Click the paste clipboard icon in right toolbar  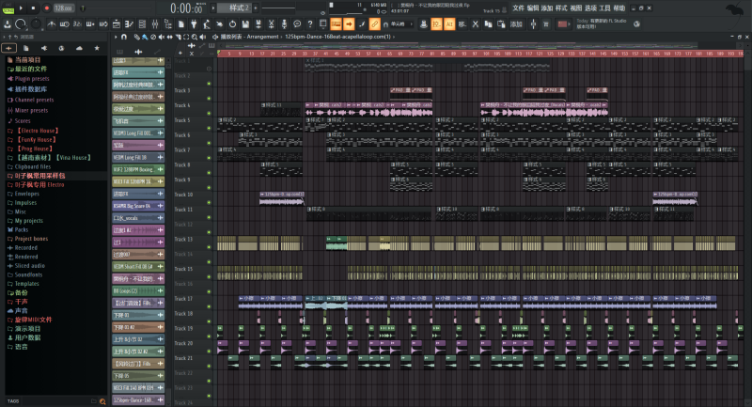click(501, 24)
